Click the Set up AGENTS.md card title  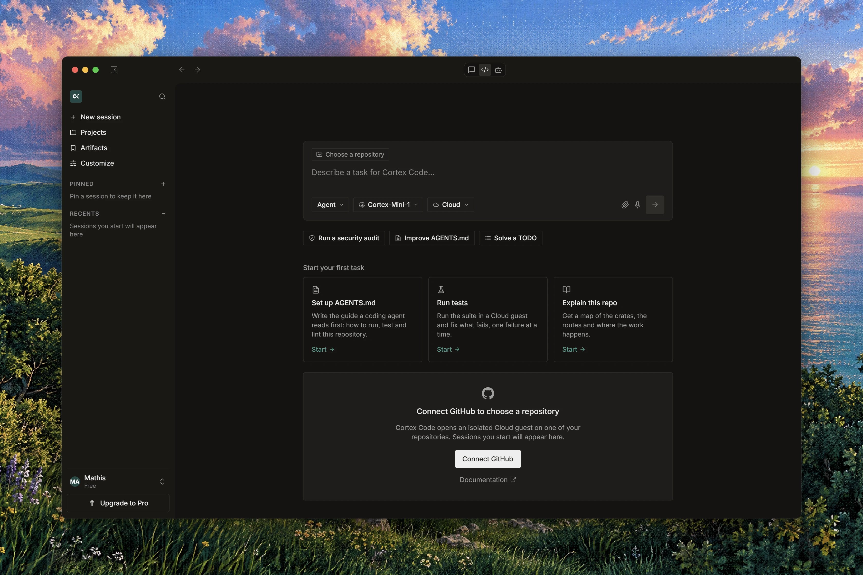pyautogui.click(x=343, y=303)
